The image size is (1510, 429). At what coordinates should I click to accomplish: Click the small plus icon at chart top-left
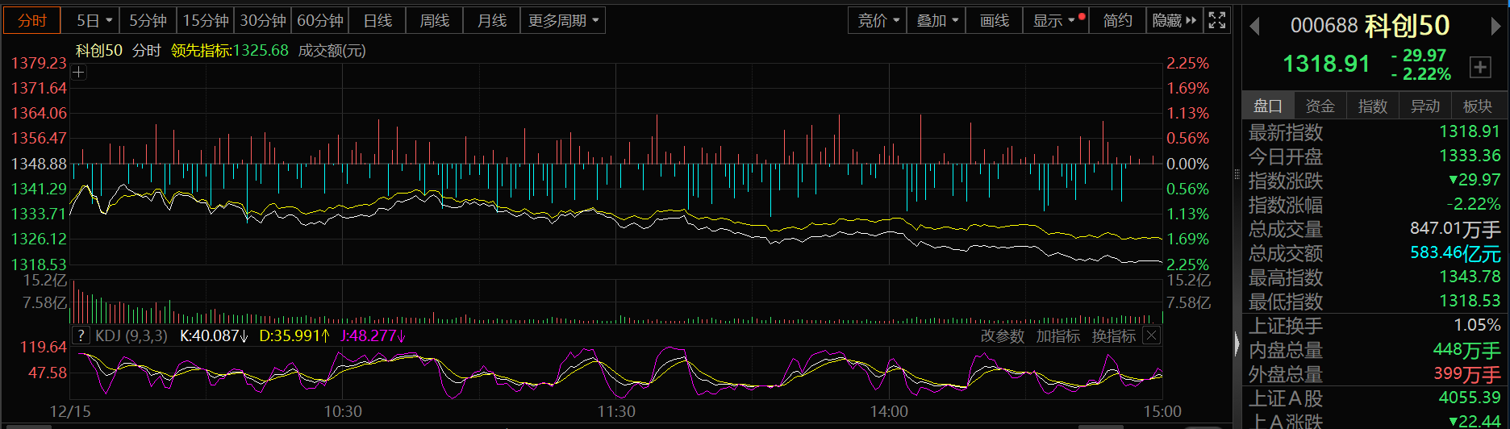tap(78, 73)
